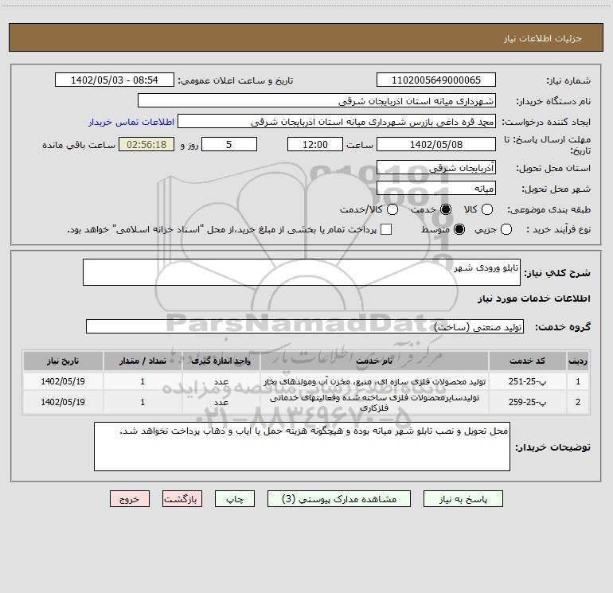613x593 pixels.
Task: Click the deadline date field 1402/05/08
Action: (x=436, y=144)
